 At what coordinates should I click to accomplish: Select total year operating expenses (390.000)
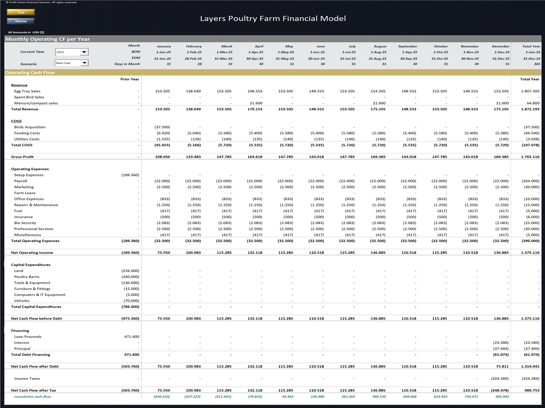point(530,241)
